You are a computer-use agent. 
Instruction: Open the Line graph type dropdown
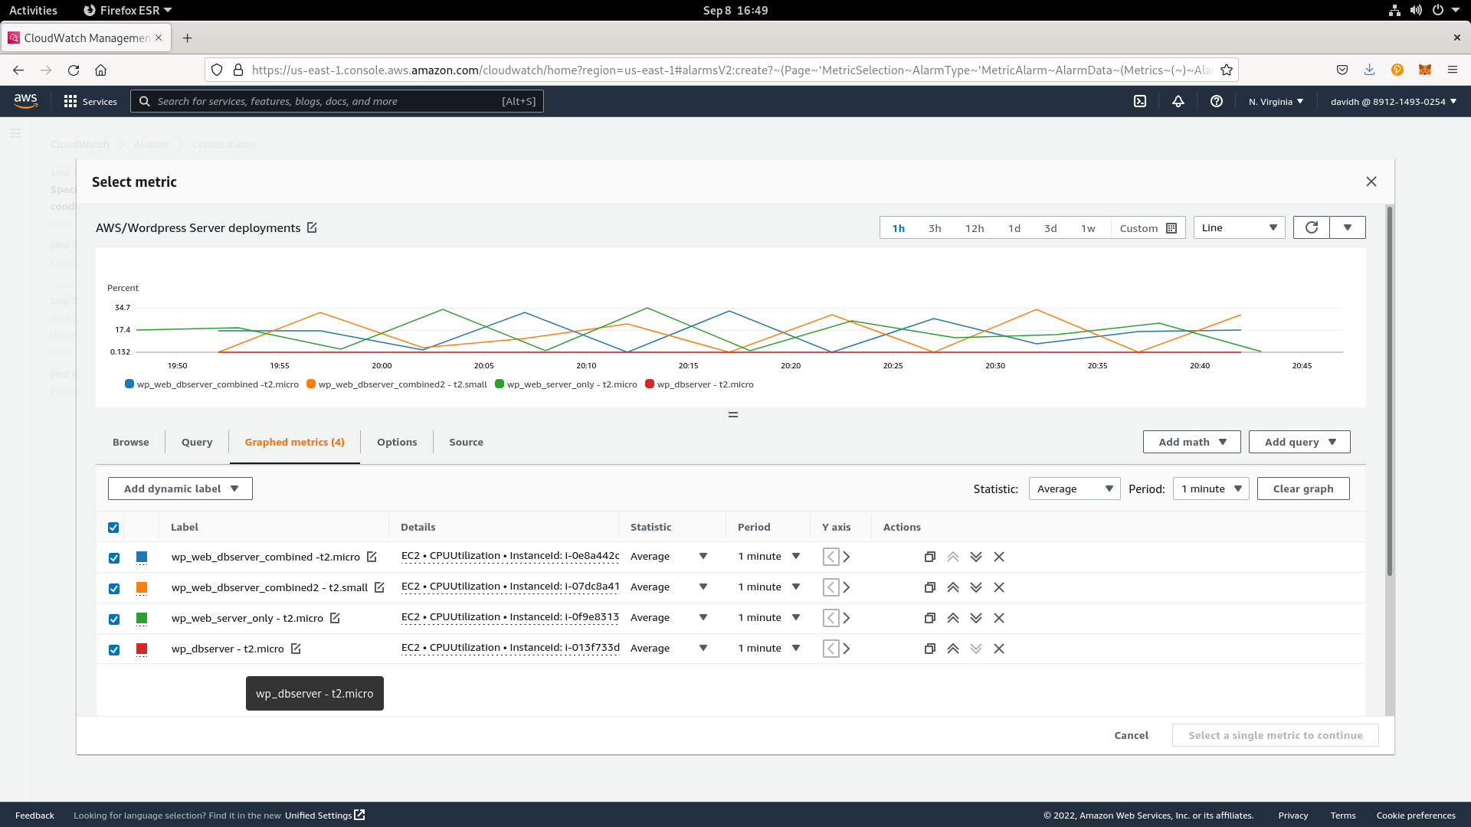[1239, 227]
